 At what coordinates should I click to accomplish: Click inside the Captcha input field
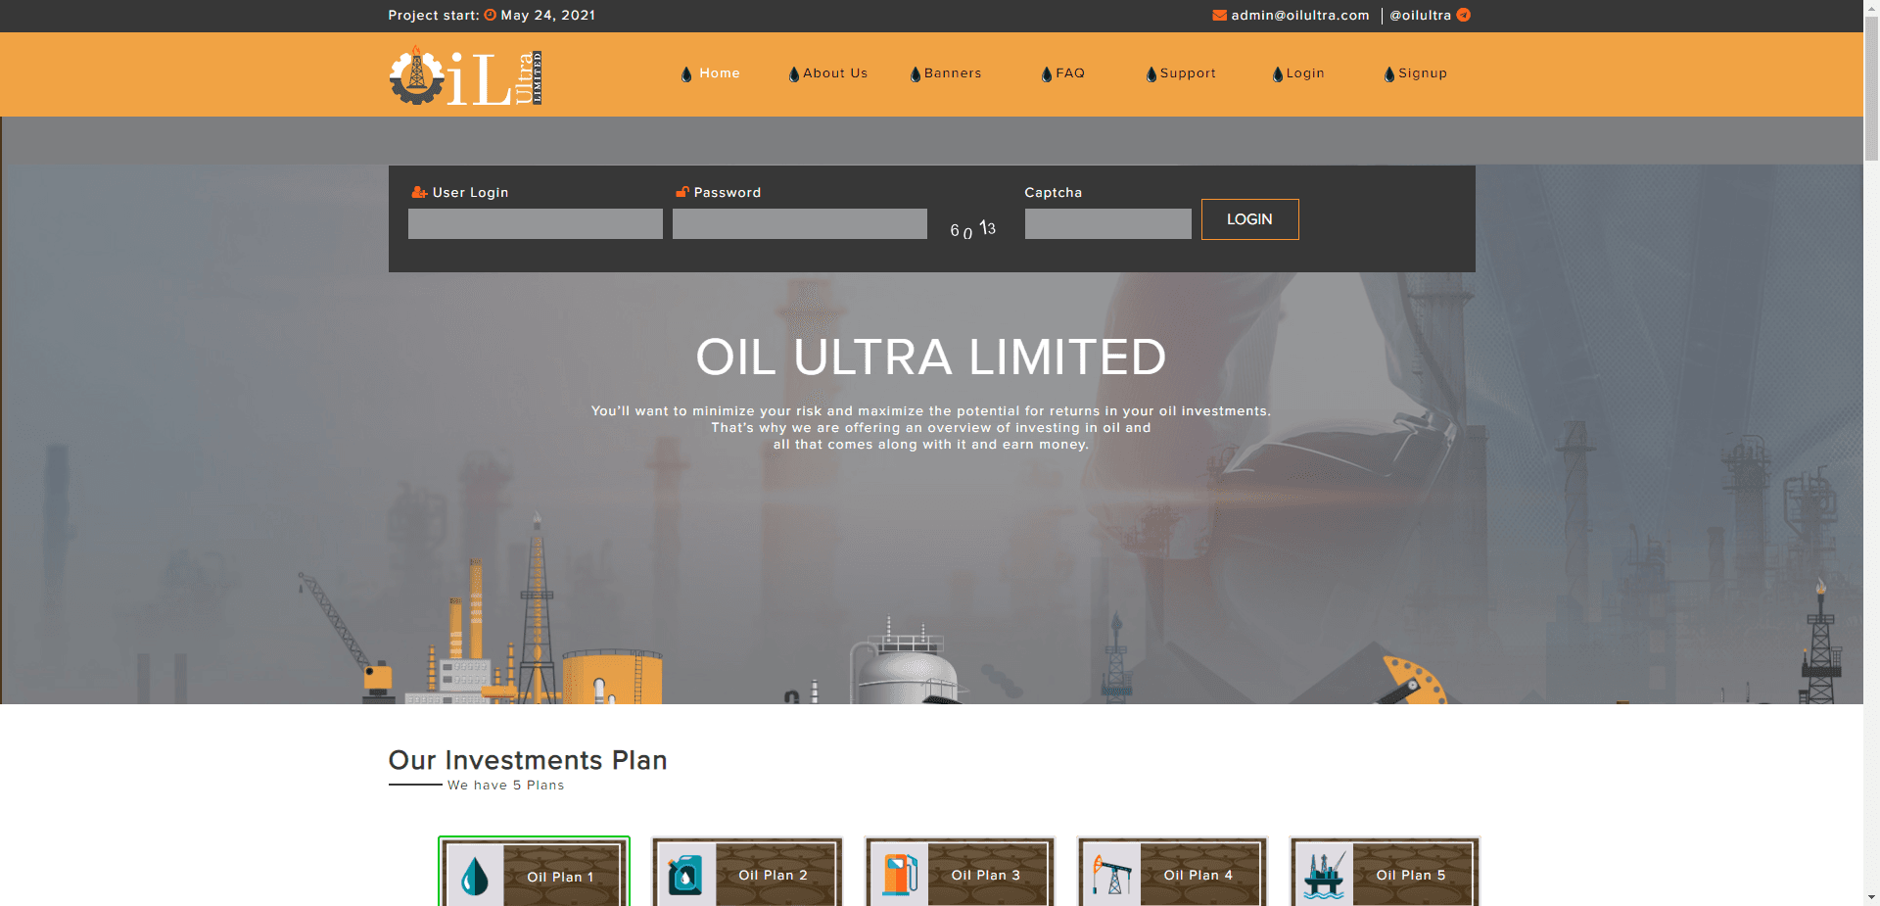point(1107,224)
